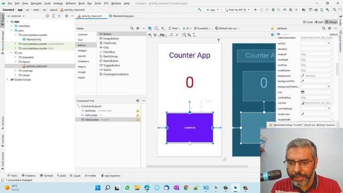The height and width of the screenshot is (193, 343).
Task: Click the design surface layers icon
Action: (x=150, y=28)
